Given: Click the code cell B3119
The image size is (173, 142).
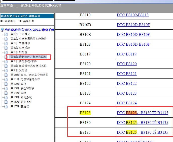Looking at the screenshot, I should pos(85,54).
